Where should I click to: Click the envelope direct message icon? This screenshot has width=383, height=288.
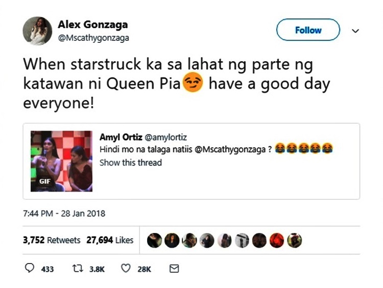point(174,269)
